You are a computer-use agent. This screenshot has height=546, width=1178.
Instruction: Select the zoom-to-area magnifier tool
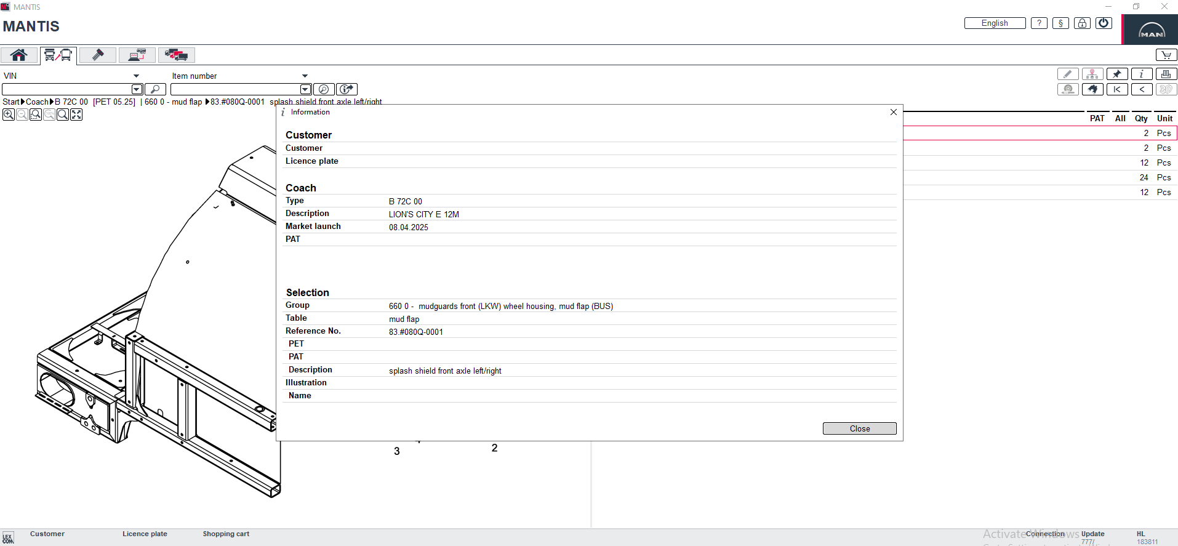tap(36, 114)
